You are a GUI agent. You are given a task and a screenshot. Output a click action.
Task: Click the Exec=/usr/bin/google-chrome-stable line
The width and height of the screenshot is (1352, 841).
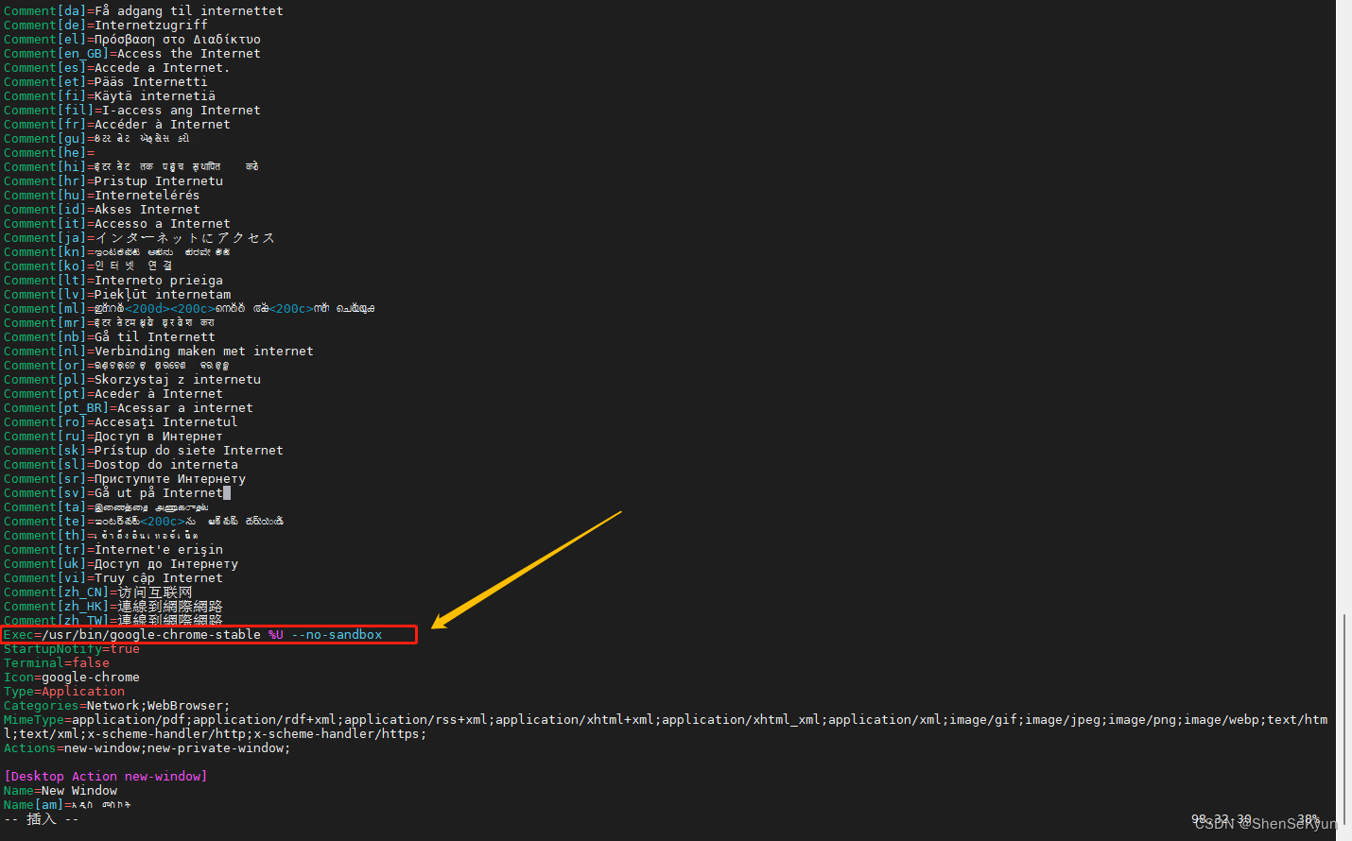click(193, 635)
